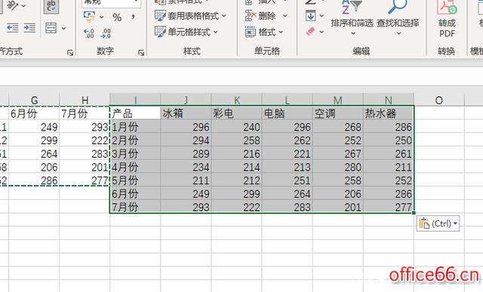Open number format dialog launcher

coord(141,53)
